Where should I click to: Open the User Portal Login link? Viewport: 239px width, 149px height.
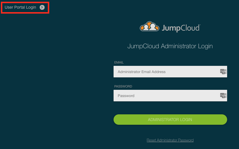click(x=20, y=7)
